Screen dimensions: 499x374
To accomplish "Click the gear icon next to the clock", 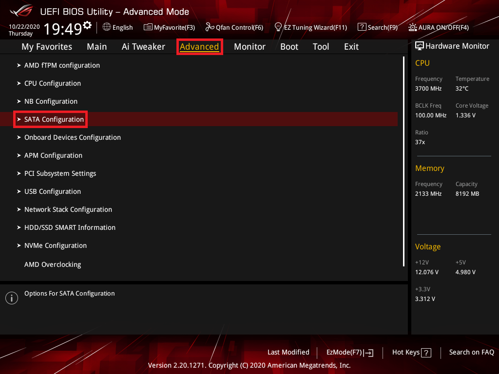I will 87,25.
